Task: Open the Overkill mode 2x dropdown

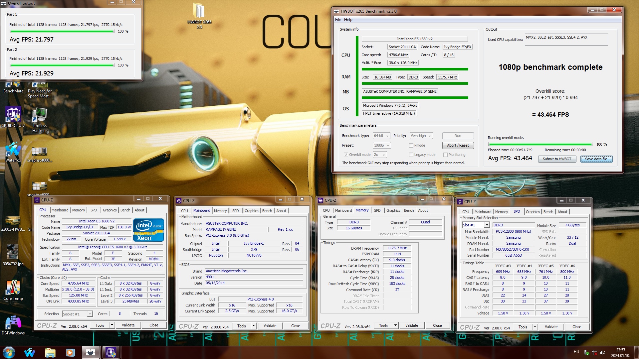Action: pos(380,155)
